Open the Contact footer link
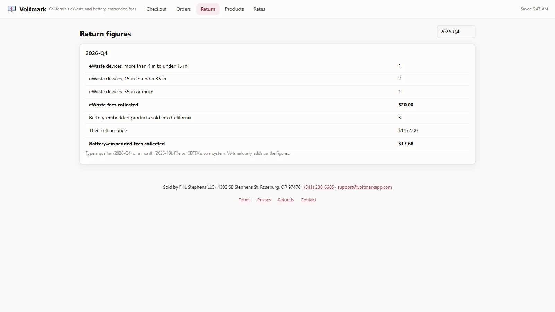 pyautogui.click(x=308, y=200)
